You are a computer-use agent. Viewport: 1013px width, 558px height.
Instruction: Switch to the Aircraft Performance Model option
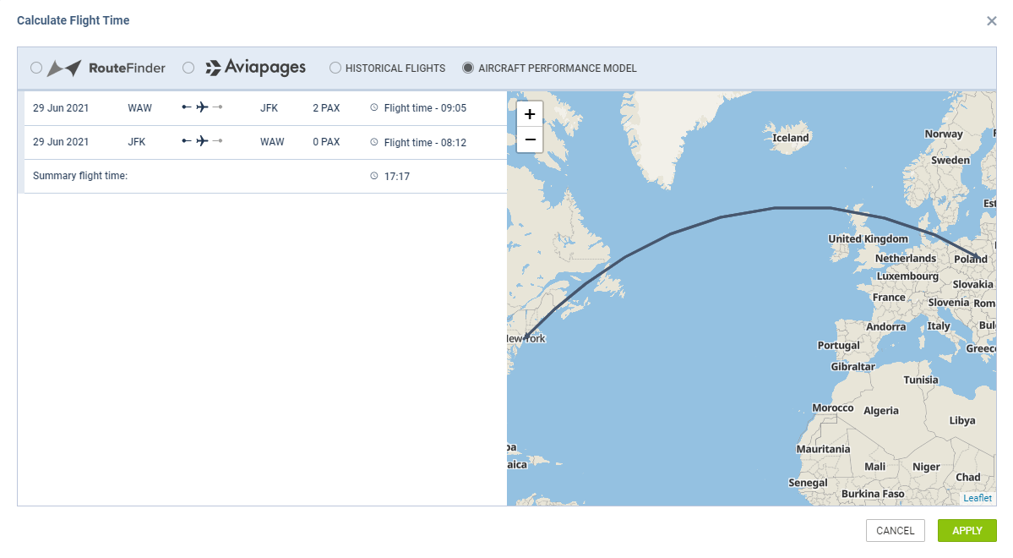coord(468,68)
